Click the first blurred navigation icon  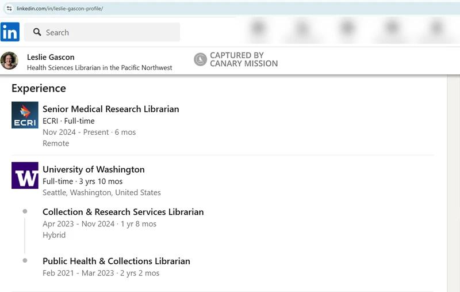[258, 29]
